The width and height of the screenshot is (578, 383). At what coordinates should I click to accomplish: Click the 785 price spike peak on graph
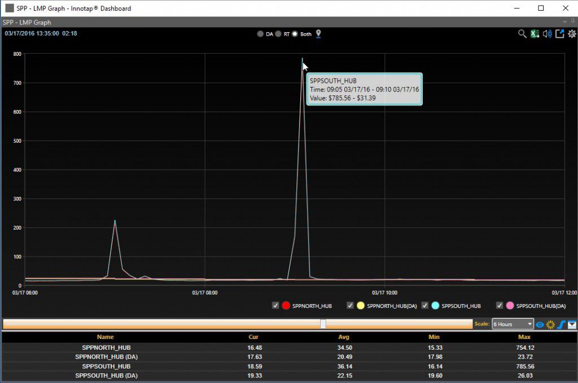[303, 58]
